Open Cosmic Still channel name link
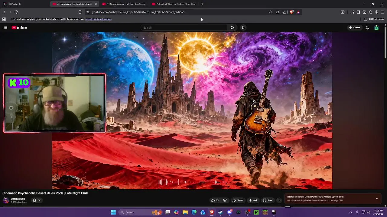 coord(18,199)
